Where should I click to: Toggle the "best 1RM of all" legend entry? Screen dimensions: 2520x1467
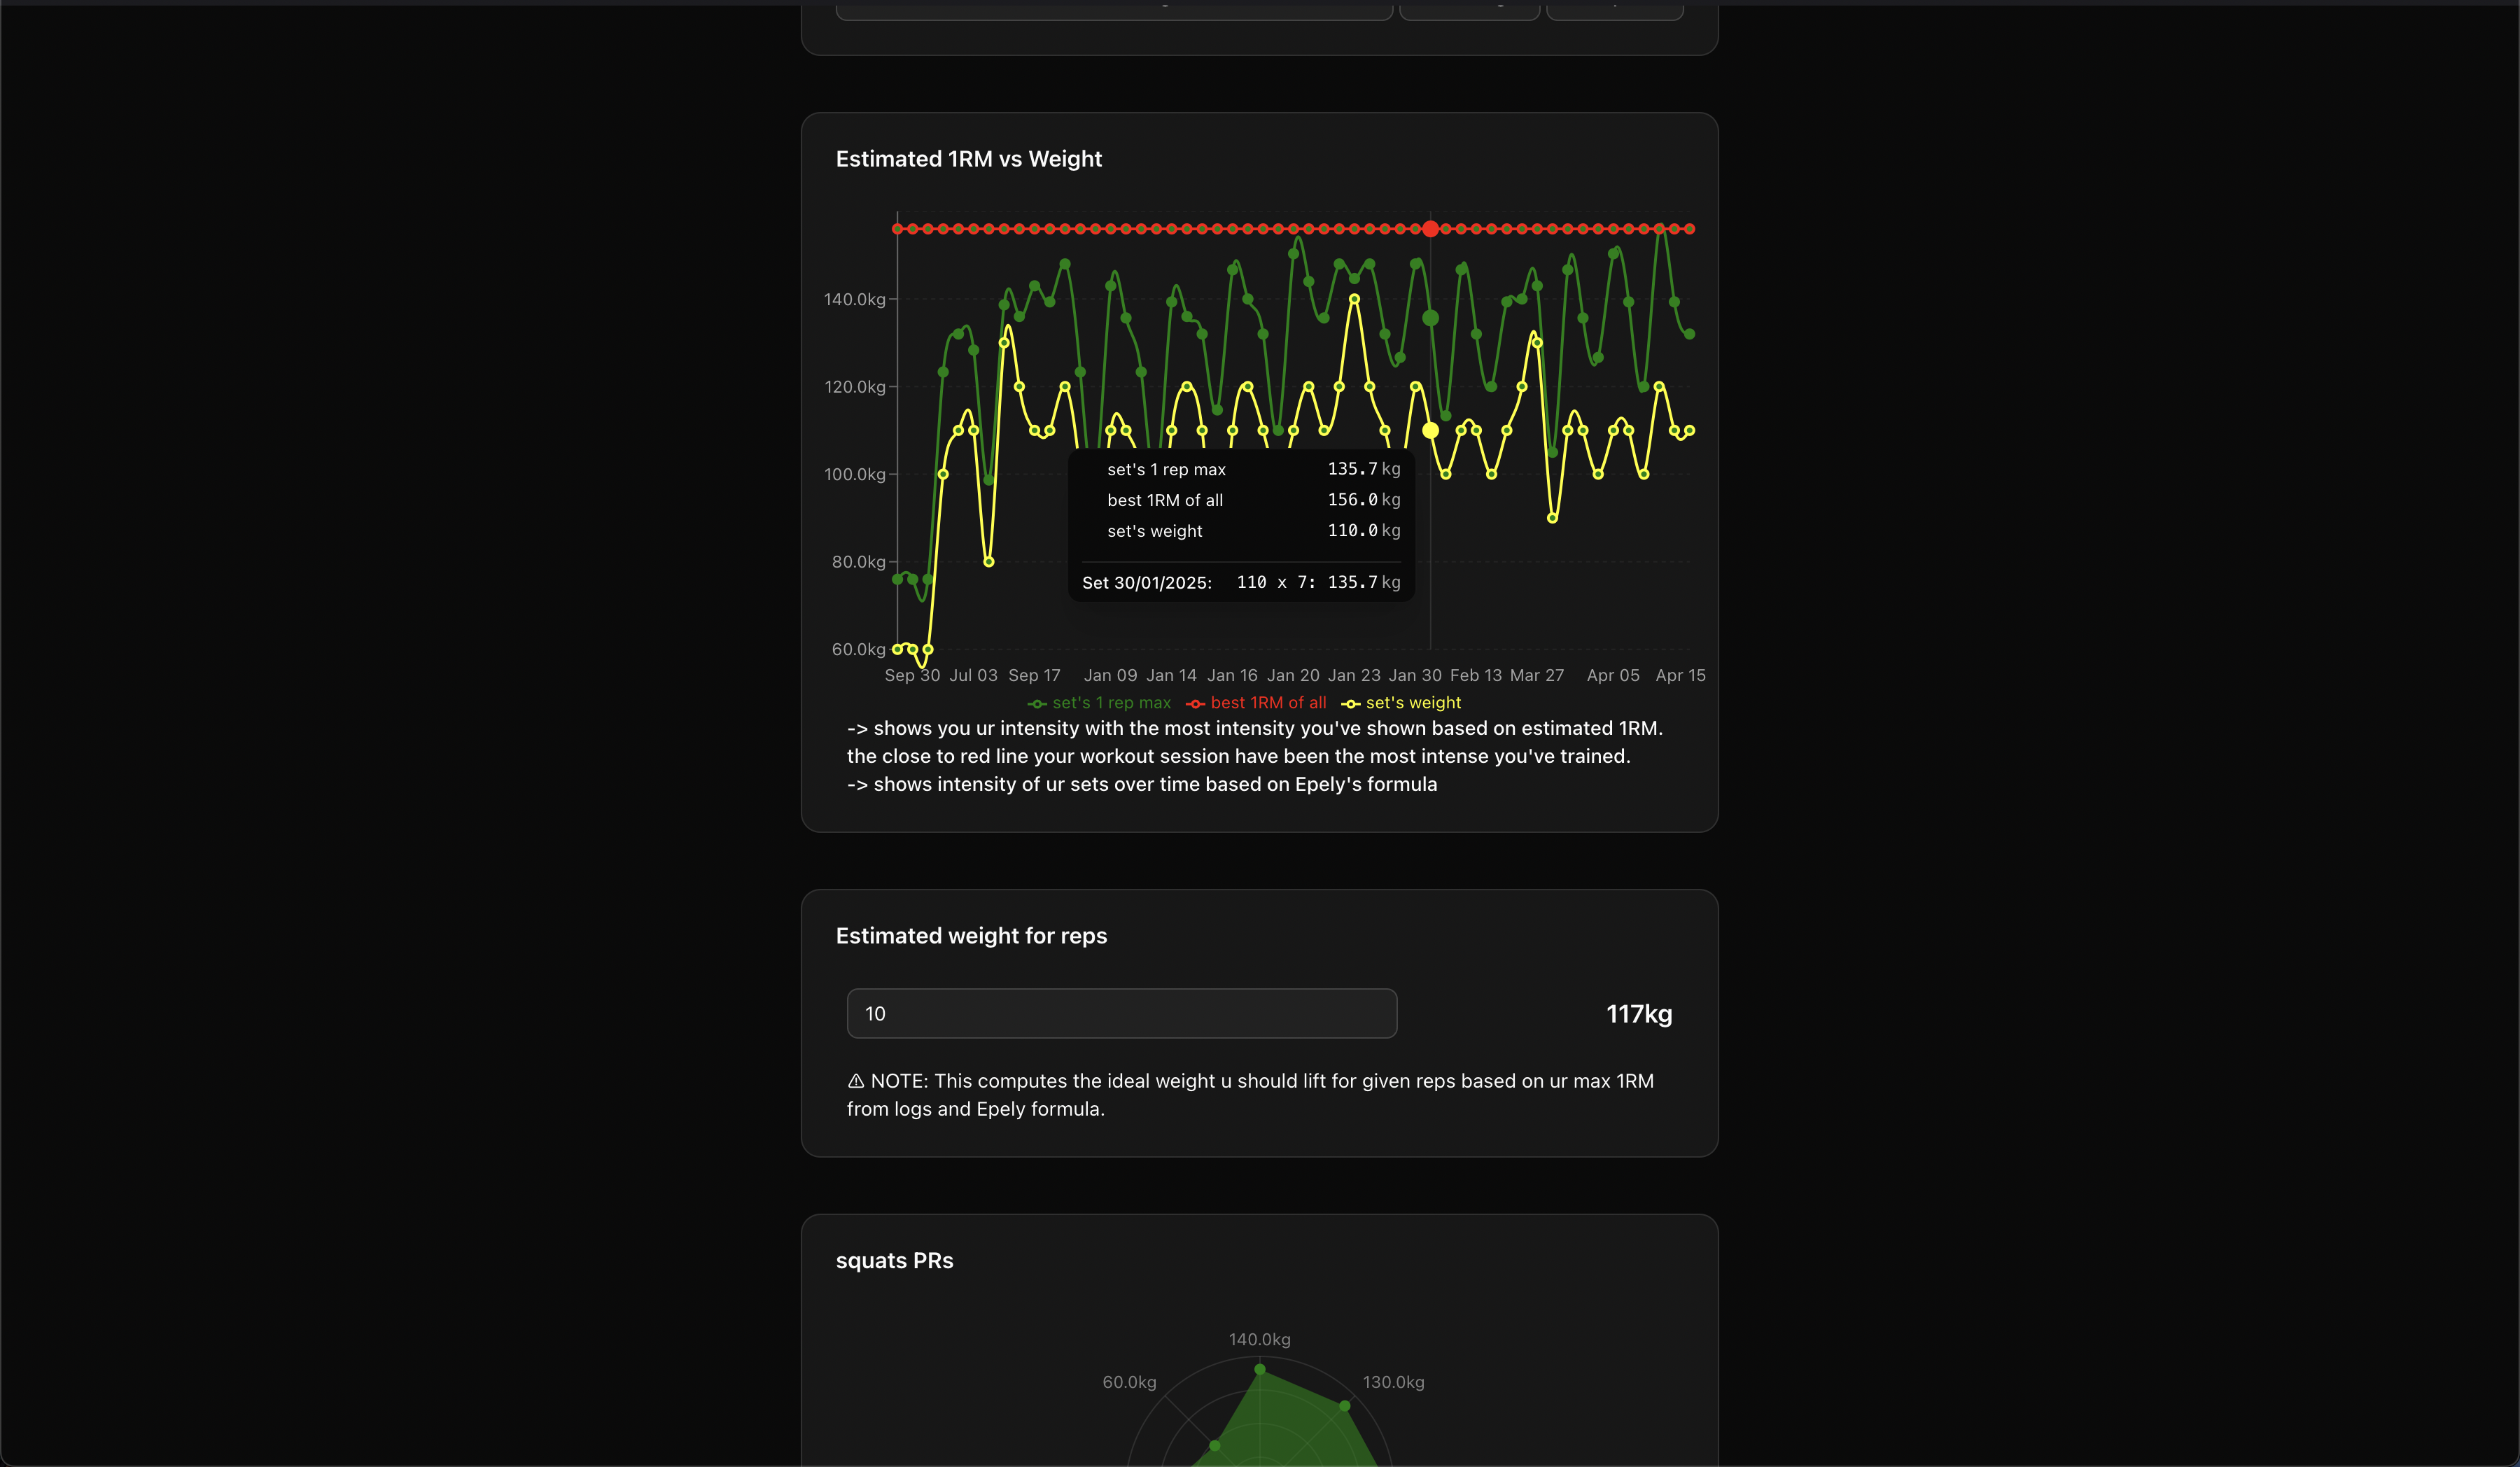point(1256,703)
